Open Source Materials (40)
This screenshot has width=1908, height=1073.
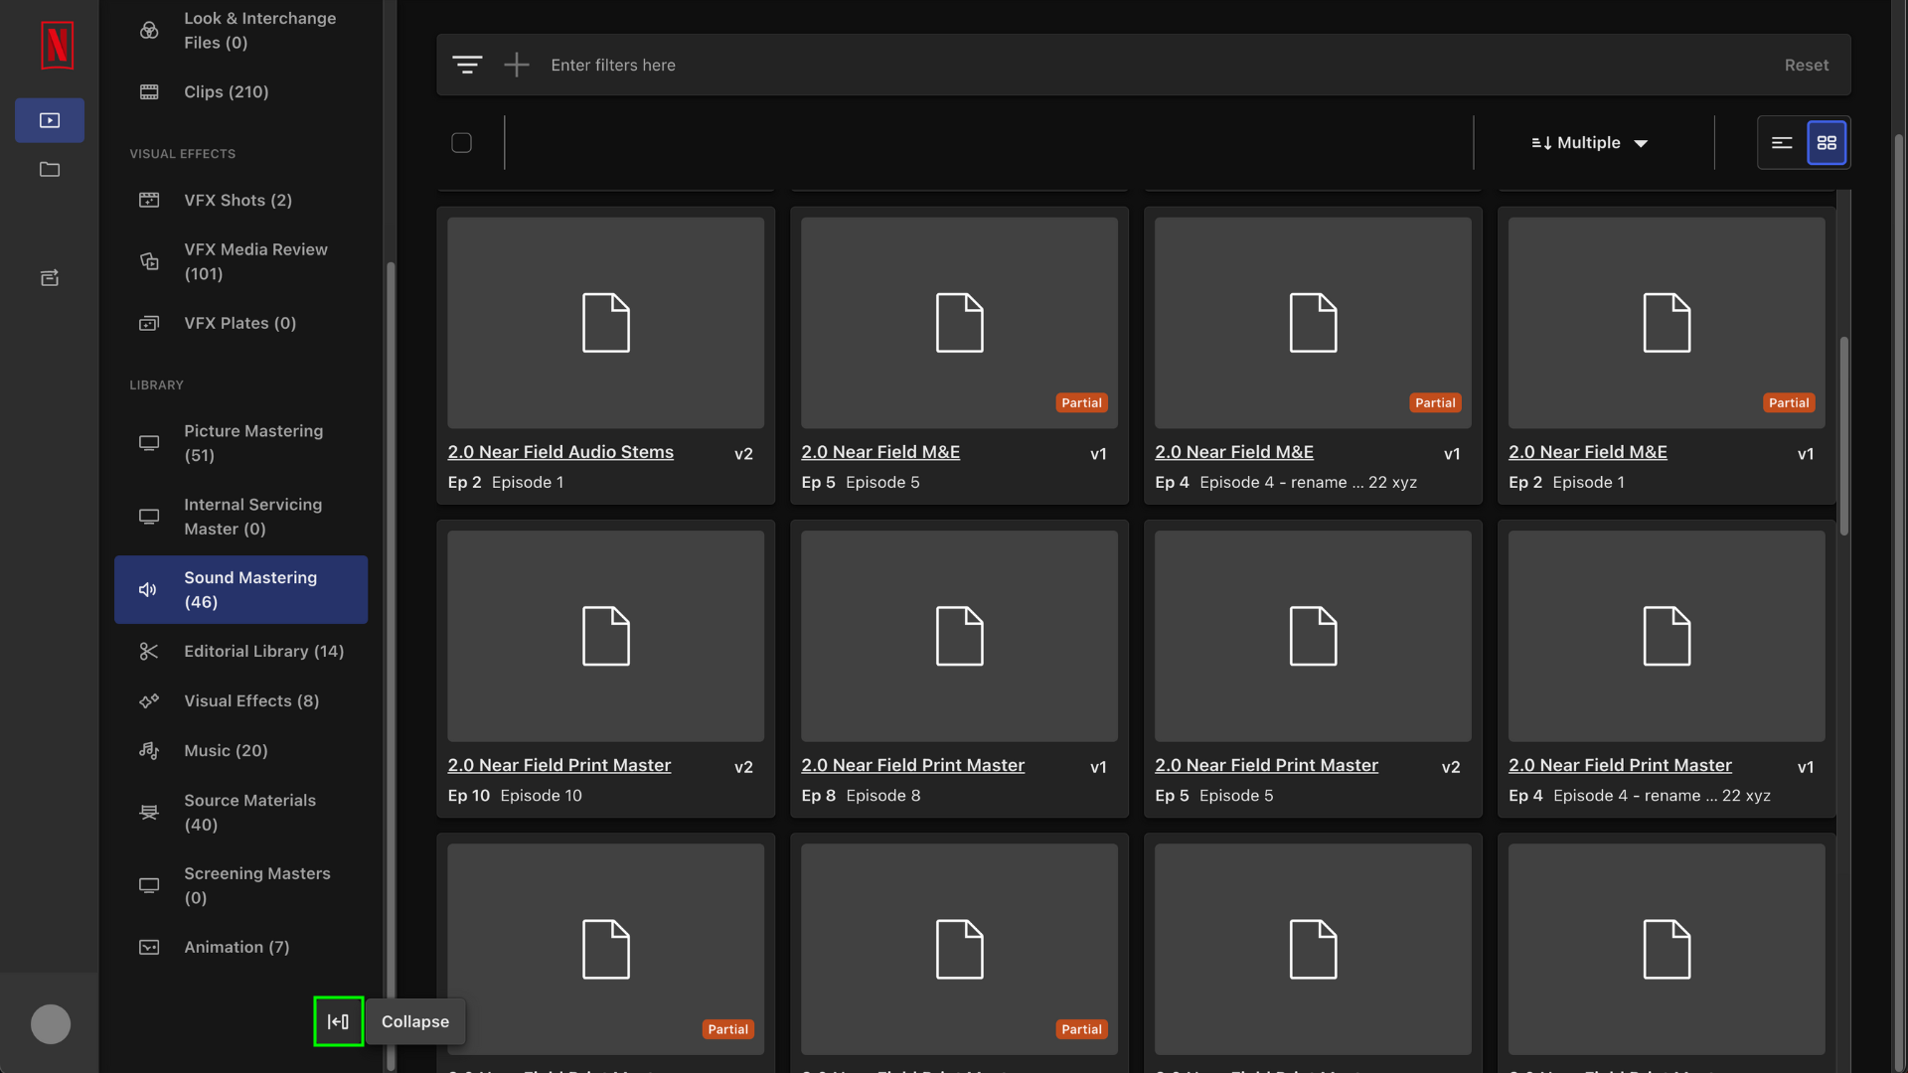pos(240,813)
